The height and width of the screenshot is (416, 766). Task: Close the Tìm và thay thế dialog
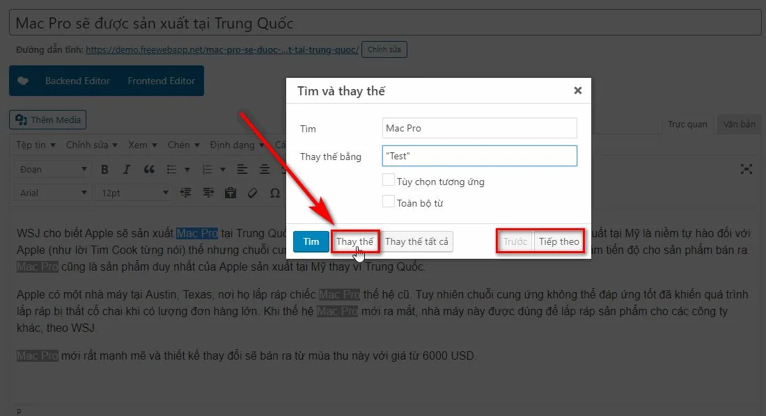(578, 90)
